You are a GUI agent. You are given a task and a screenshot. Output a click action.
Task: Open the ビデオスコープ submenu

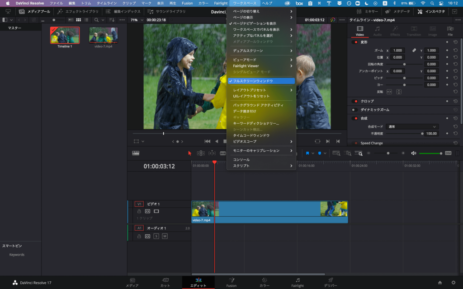point(261,141)
